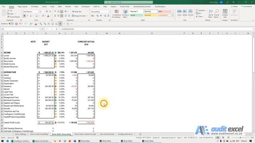Viewport: 255px width, 143px height.
Task: Toggle Bold in the Font group
Action: pos(24,16)
